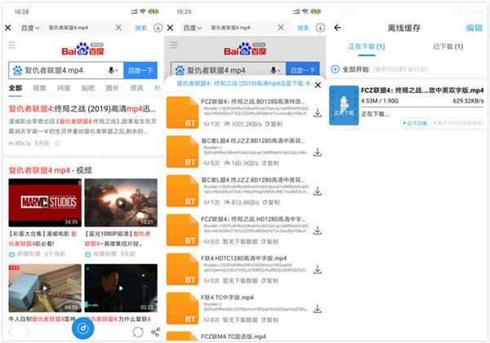
Task: Tap 编辑 in the offline cache screen
Action: click(474, 28)
